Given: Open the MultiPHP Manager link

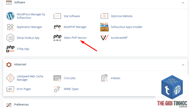Looking at the screenshot, I should tap(75, 27).
